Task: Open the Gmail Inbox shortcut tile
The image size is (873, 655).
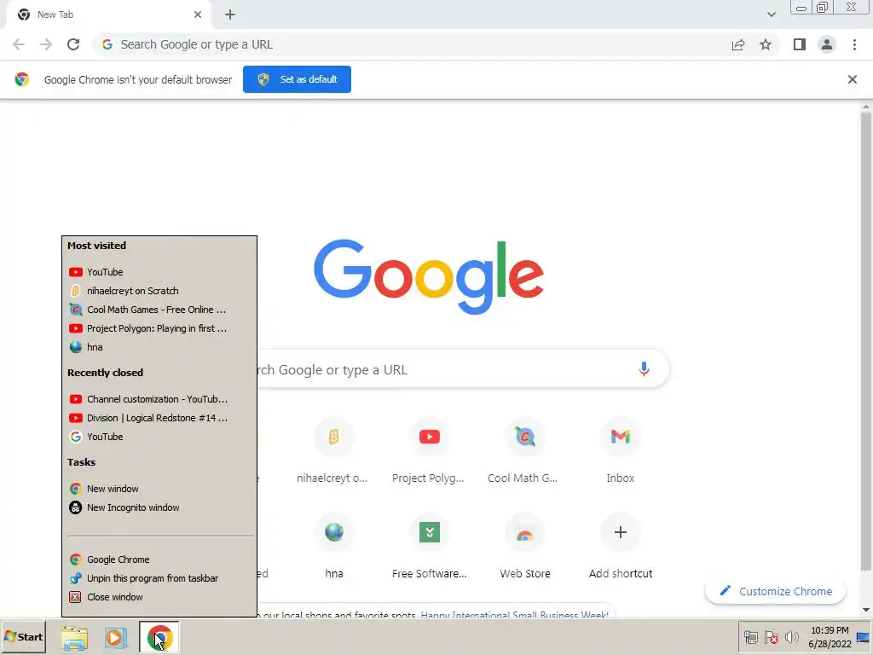Action: (621, 451)
